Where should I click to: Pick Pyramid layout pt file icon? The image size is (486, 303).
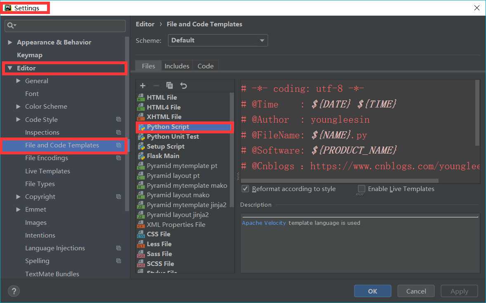tap(141, 176)
